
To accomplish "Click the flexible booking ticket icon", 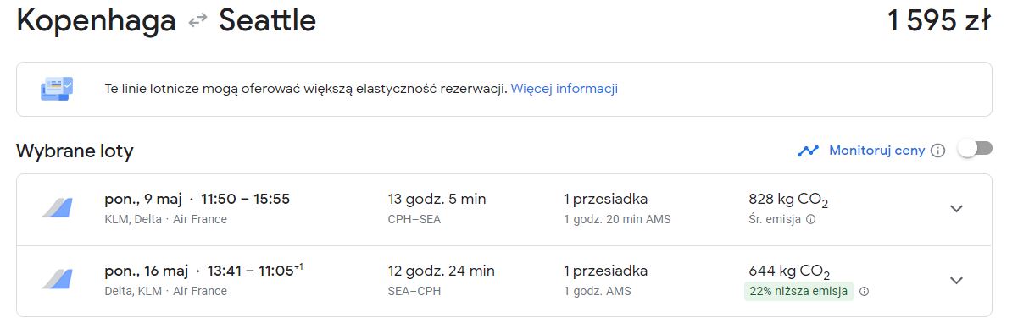I will (57, 88).
